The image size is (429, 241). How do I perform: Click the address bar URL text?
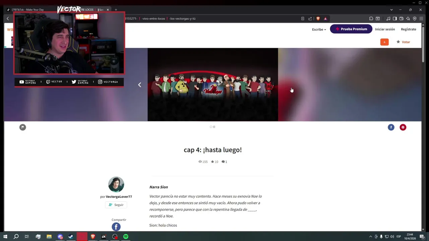point(160,19)
